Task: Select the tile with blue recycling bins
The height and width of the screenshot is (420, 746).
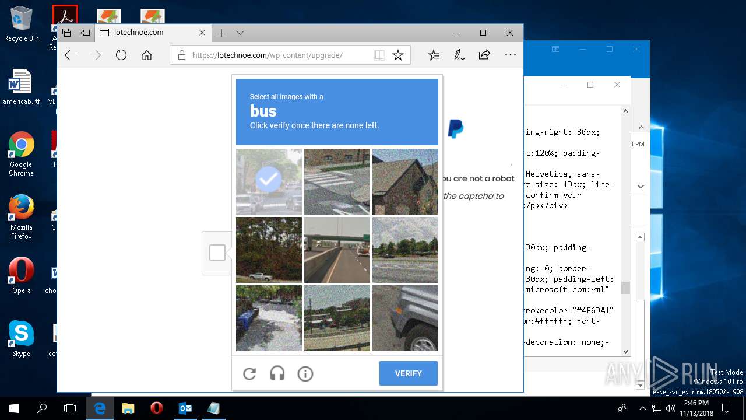Action: click(x=269, y=318)
